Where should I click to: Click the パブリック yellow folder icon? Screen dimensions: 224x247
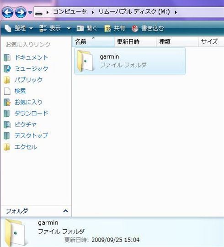click(x=7, y=80)
